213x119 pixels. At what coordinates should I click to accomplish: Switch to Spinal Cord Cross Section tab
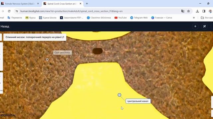(x=62, y=4)
